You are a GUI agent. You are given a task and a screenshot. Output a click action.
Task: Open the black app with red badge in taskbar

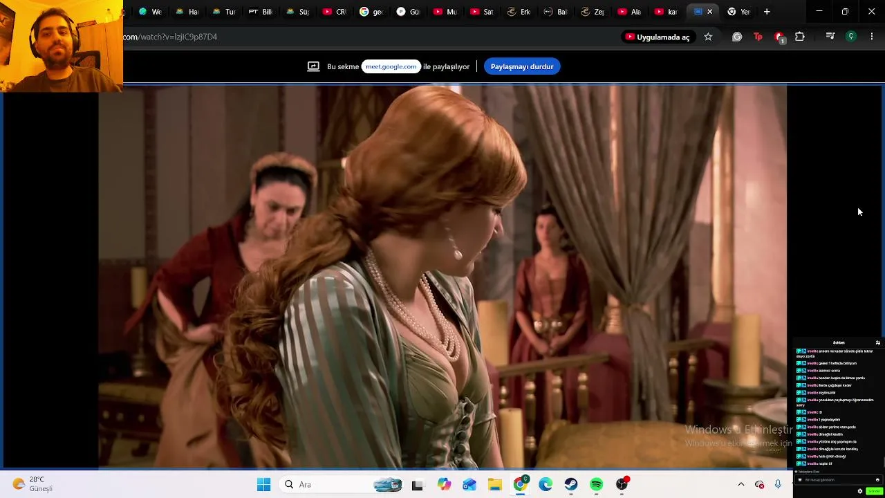622,484
